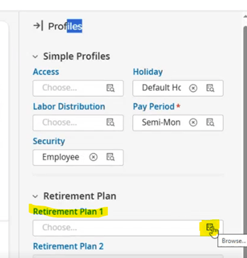Browse Labor Distribution lookup icon
This screenshot has height=258, width=247.
click(111, 122)
